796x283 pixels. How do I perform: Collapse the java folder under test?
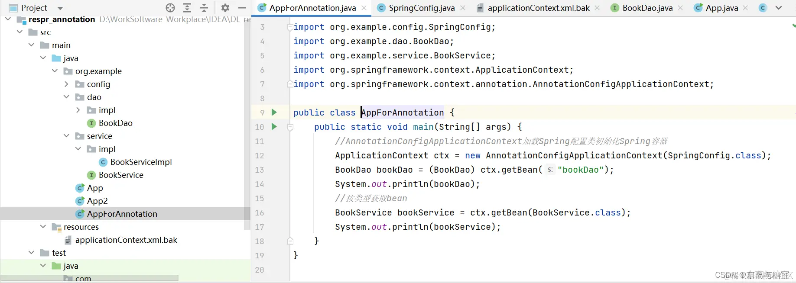[43, 266]
